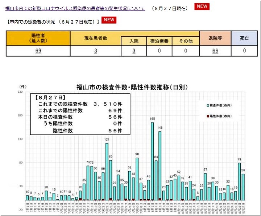Screen dimensions: 261x216
Task: Click the teal 検査件数(市内) legend swatch
Action: [x=208, y=105]
